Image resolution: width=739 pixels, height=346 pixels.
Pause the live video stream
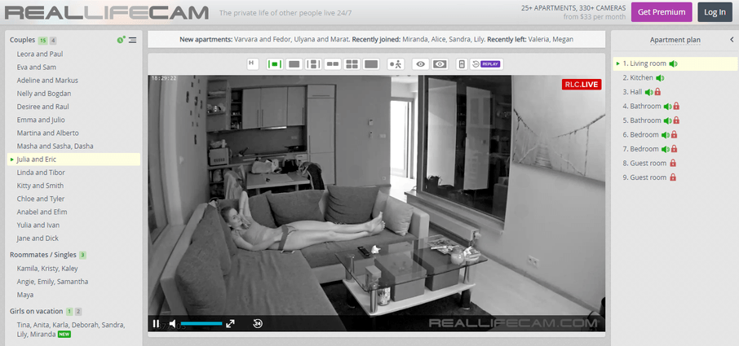point(156,323)
